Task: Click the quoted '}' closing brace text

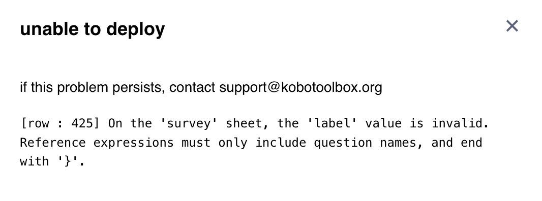Action: [x=68, y=161]
